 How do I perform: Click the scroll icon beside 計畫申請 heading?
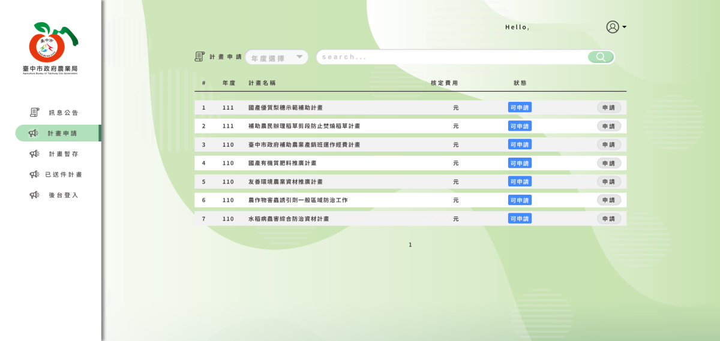tap(200, 57)
